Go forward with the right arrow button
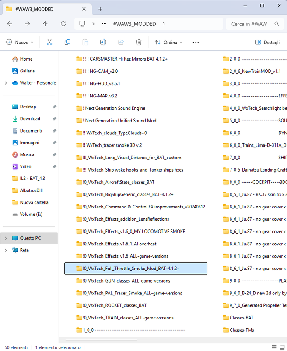 (x=28, y=24)
